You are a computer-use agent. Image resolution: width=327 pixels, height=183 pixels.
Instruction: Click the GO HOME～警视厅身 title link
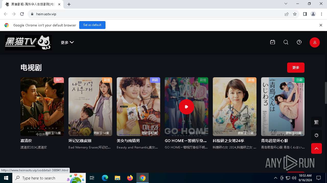186,141
